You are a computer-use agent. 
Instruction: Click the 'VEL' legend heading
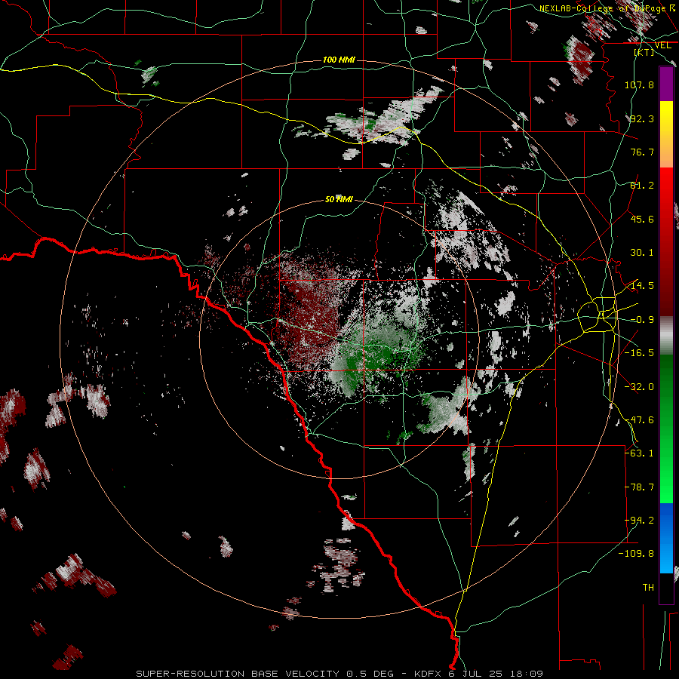click(x=662, y=45)
